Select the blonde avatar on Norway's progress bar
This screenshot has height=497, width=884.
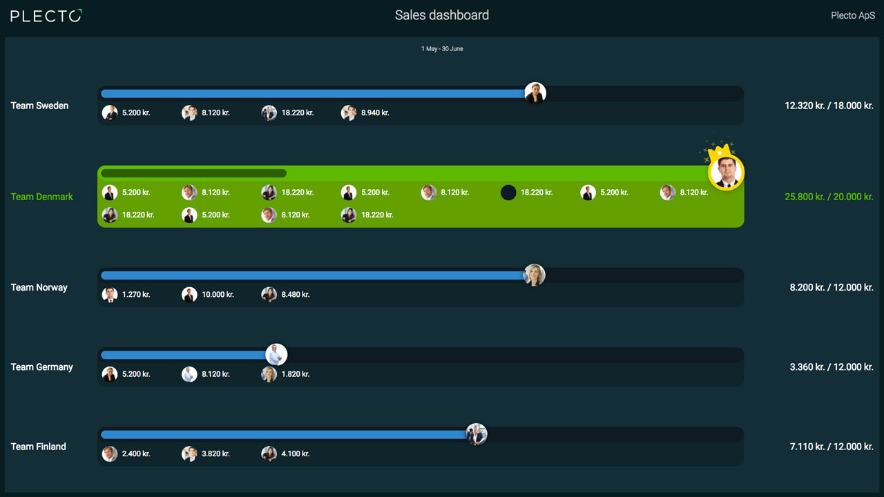pos(535,275)
